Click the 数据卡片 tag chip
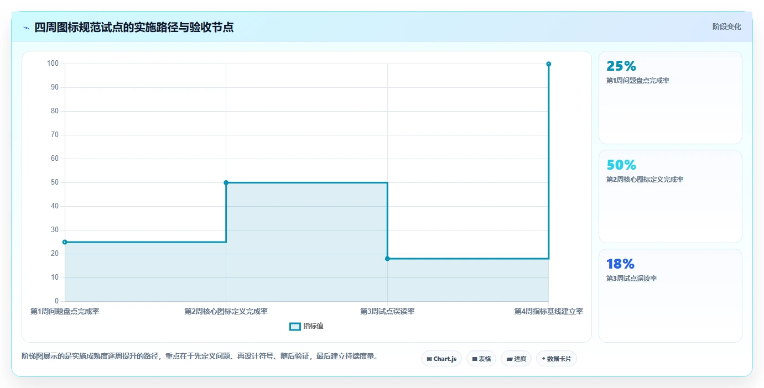Viewport: 764px width, 388px height. pyautogui.click(x=557, y=359)
